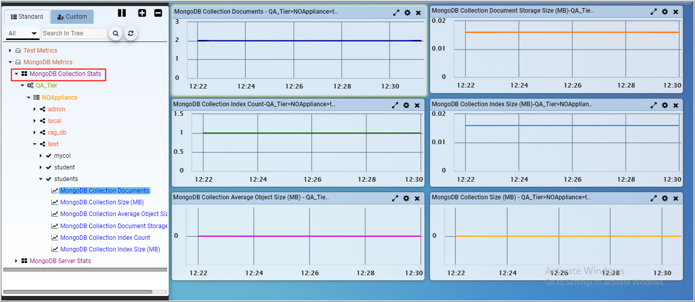695x302 pixels.
Task: Select the mycol collection node
Action: 62,156
